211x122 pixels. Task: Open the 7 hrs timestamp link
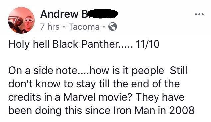tap(50, 27)
